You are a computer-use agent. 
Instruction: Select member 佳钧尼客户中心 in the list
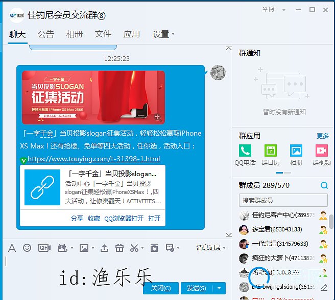(x=283, y=215)
